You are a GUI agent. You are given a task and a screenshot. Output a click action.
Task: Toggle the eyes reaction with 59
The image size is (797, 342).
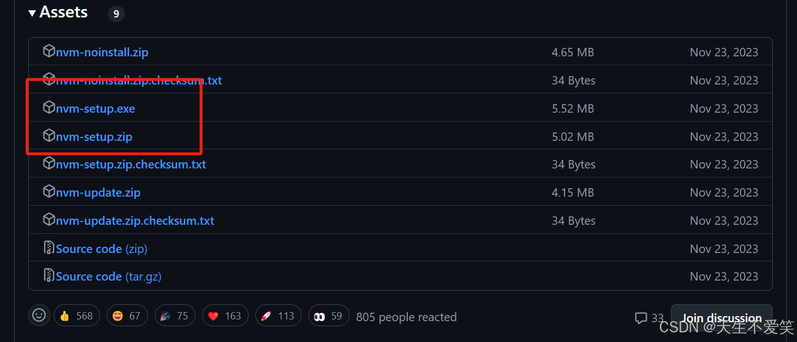tap(329, 316)
